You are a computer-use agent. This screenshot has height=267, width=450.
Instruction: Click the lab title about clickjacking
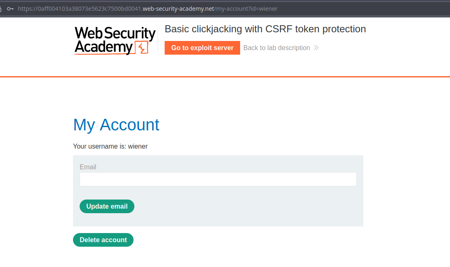point(265,29)
